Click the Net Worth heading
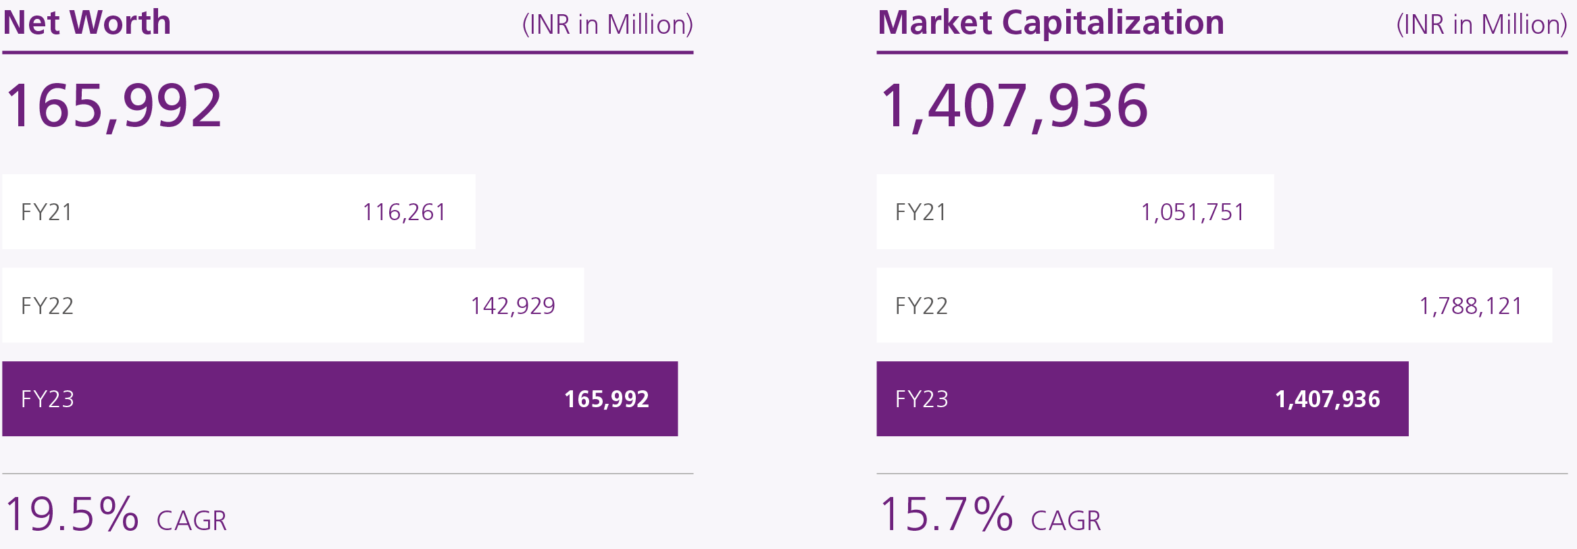 pos(87,22)
